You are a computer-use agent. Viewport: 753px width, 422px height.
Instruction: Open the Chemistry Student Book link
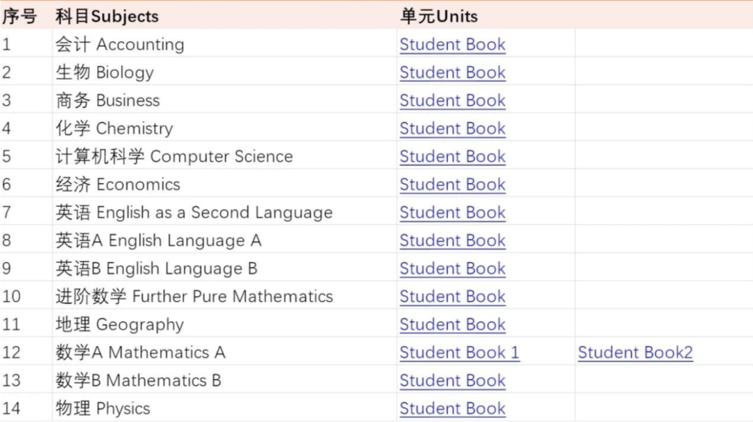pyautogui.click(x=452, y=129)
